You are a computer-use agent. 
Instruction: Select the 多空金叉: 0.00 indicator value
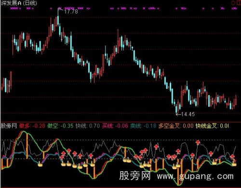pos(176,126)
